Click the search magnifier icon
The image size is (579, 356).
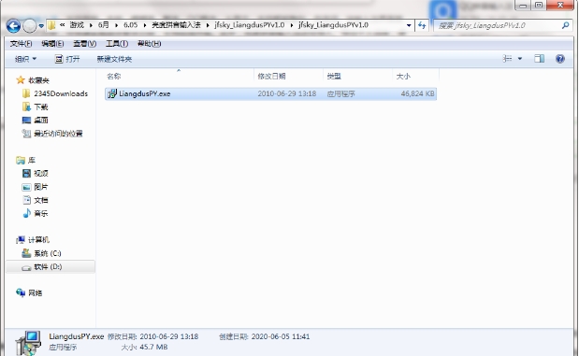(x=565, y=25)
